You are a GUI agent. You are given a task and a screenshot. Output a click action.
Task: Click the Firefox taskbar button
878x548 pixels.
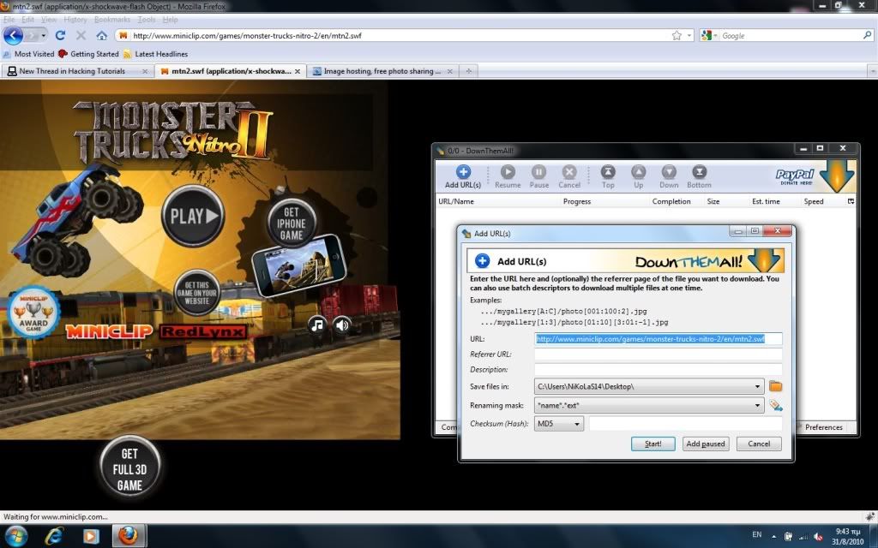pos(129,536)
